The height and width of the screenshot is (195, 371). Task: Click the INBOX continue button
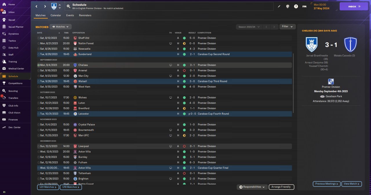click(x=354, y=6)
